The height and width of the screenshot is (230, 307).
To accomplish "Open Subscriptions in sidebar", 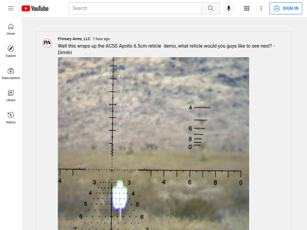I will 11,74.
